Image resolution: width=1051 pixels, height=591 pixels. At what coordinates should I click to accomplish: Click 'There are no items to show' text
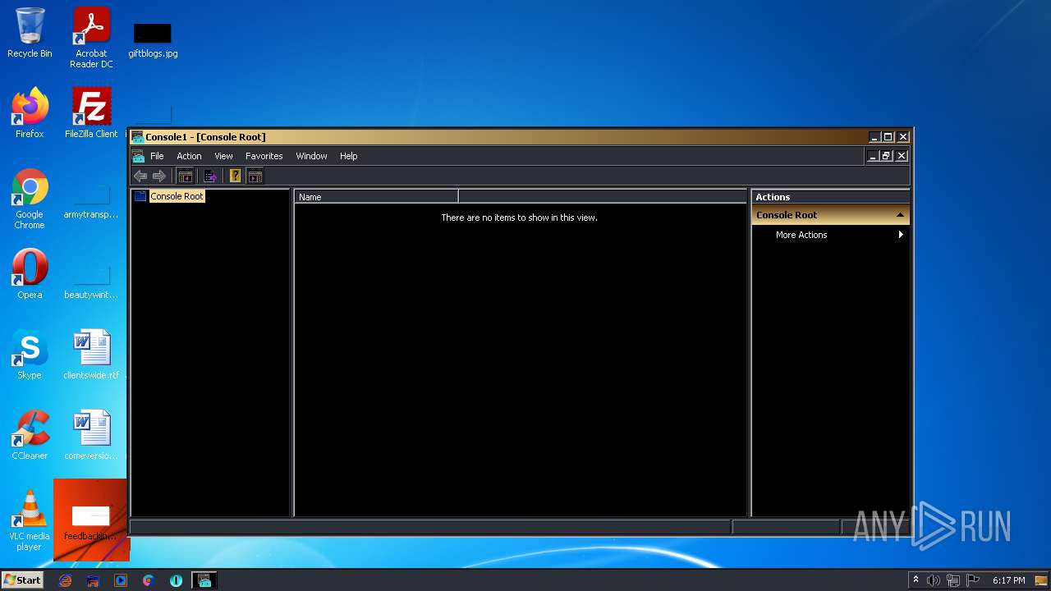click(519, 218)
